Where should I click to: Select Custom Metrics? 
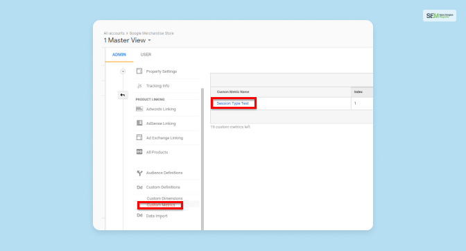click(160, 205)
